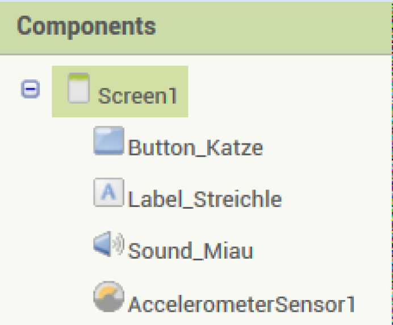
Task: Select the Screen1 component name
Action: 137,96
